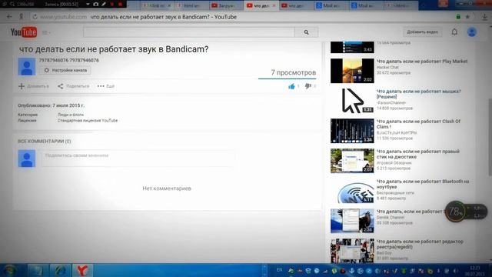Open the Windows Start button
Screen dimensions: 492x277
[10, 270]
